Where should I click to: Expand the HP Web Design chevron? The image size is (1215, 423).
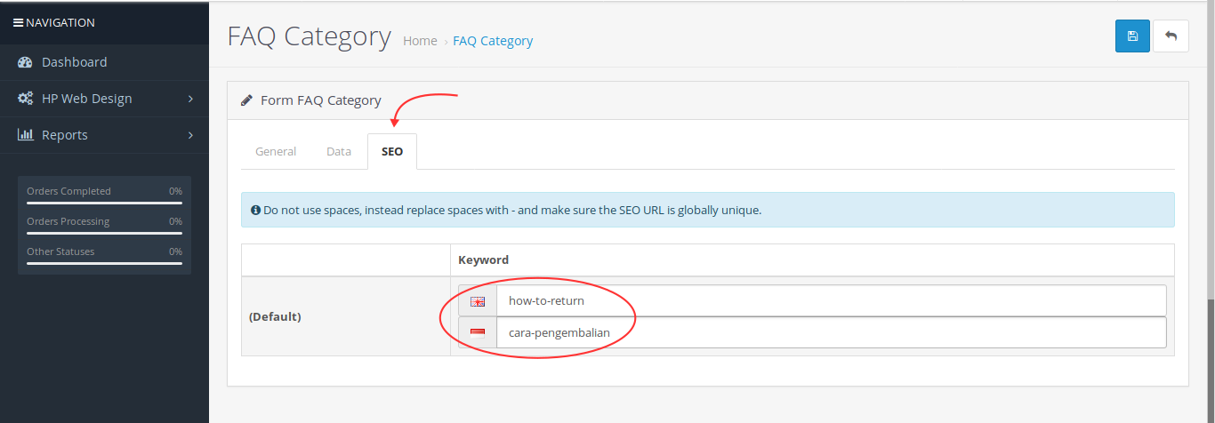(190, 99)
